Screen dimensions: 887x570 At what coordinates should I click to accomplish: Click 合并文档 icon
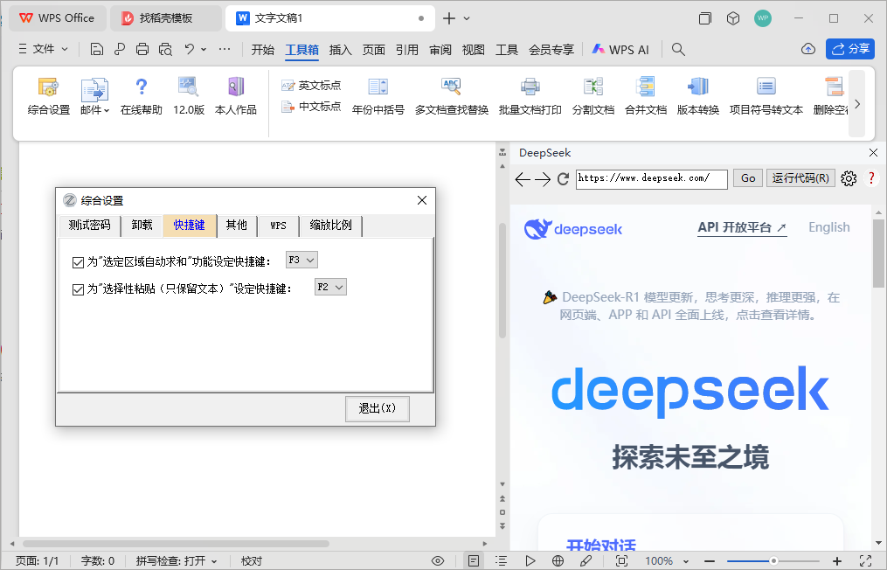pos(646,96)
